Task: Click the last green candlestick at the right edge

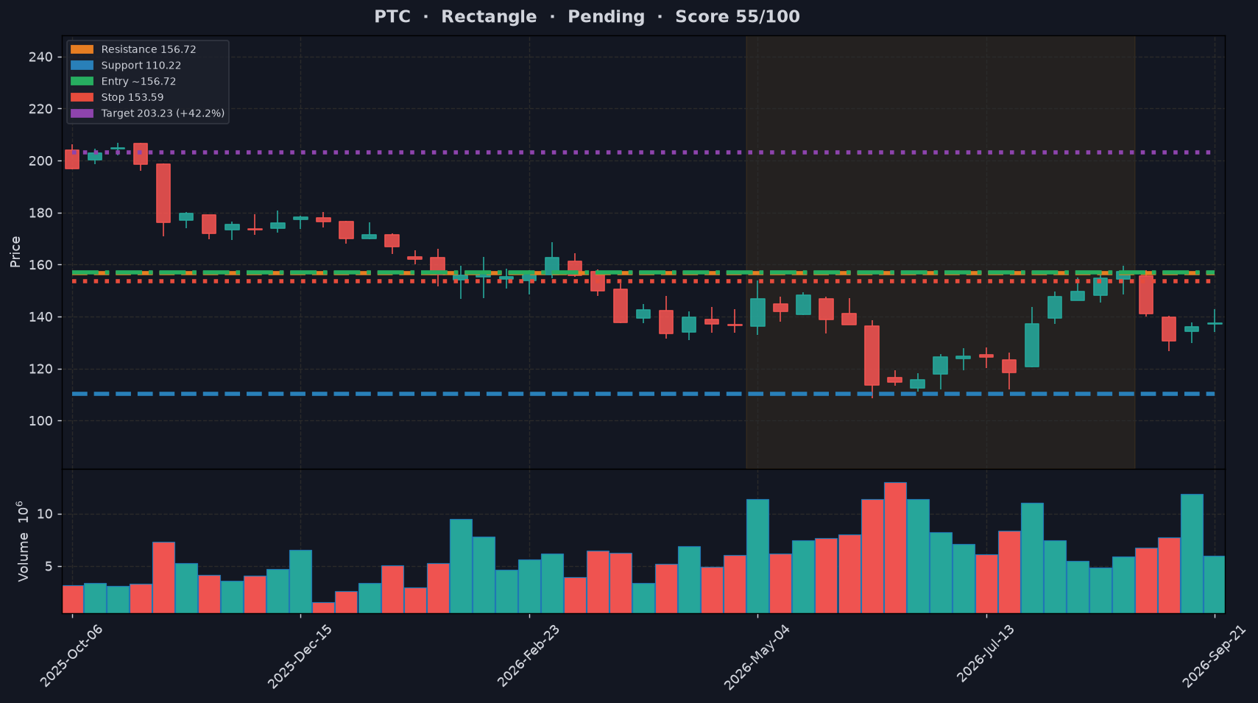Action: [1215, 323]
